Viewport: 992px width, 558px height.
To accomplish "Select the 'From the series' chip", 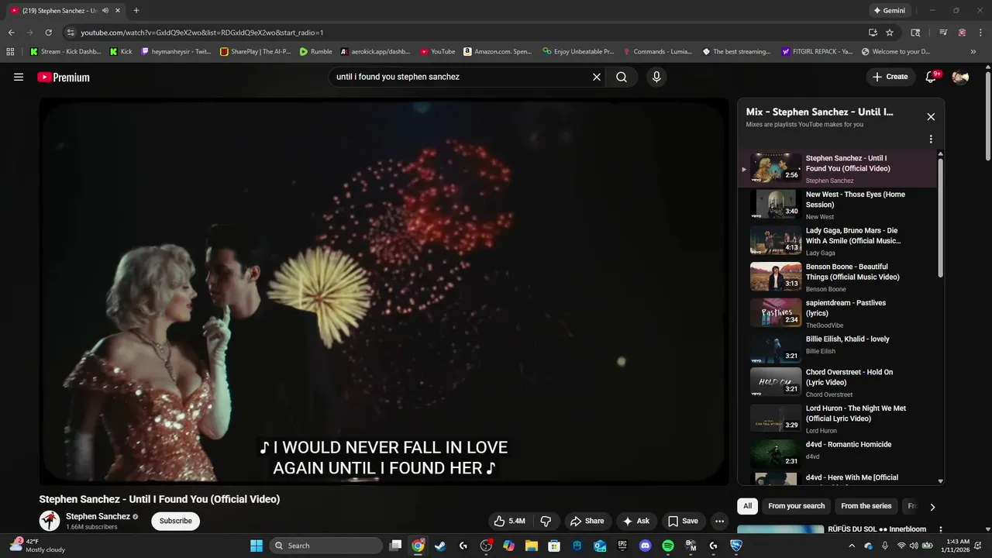I will 866,506.
